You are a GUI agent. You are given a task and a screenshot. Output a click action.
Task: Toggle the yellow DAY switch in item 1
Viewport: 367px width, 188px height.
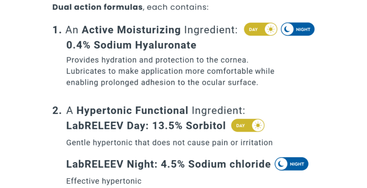pos(261,29)
